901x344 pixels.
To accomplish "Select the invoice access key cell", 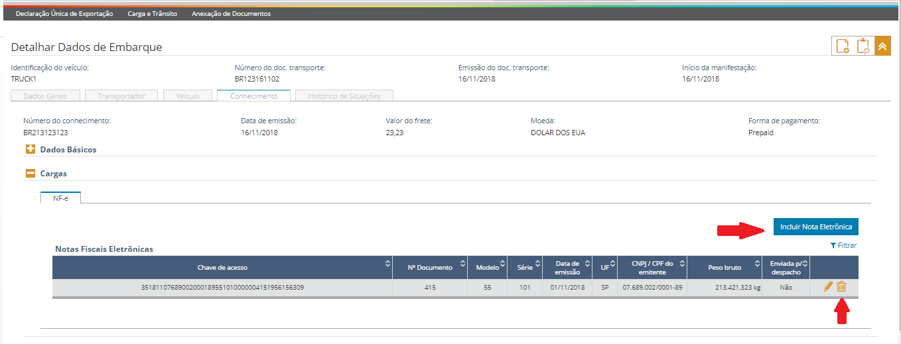I will [222, 288].
